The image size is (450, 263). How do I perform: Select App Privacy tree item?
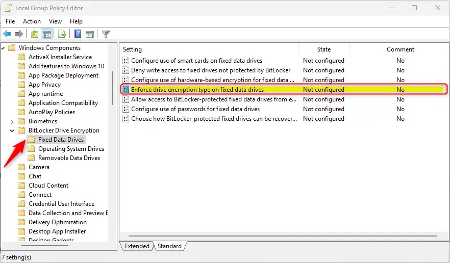click(44, 84)
